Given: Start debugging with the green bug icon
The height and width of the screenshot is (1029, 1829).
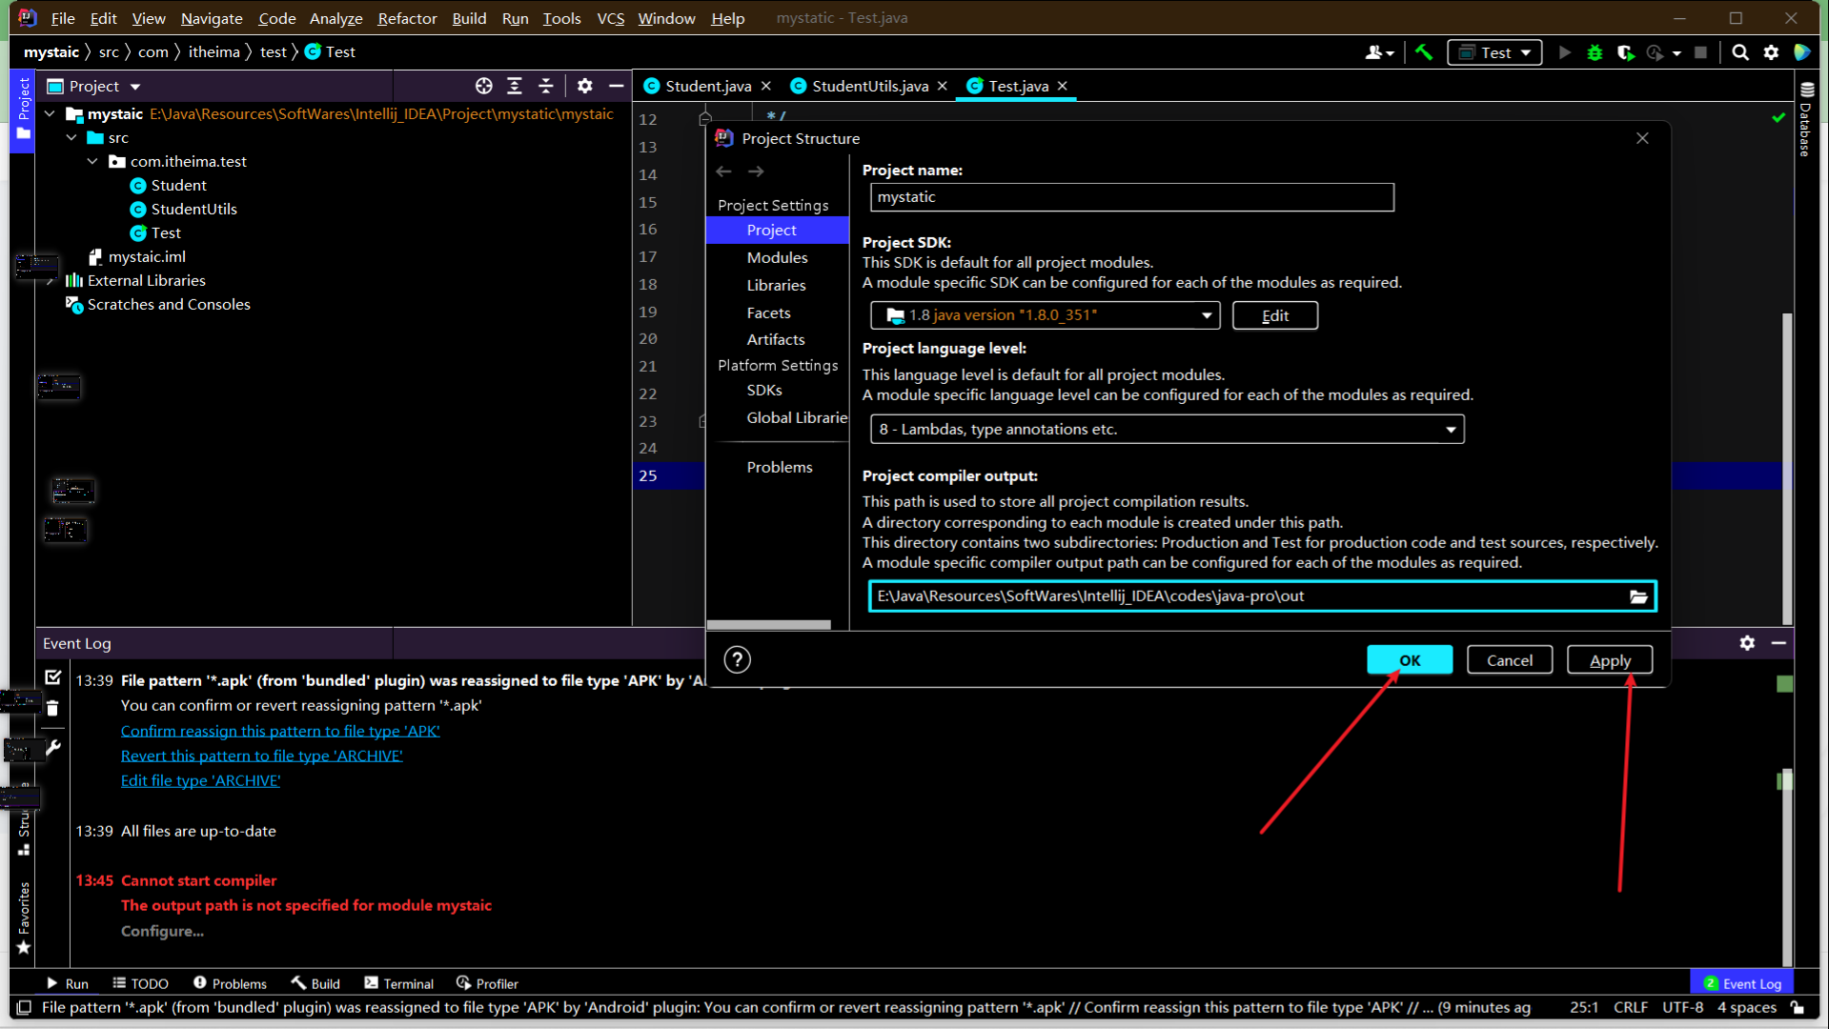Looking at the screenshot, I should coord(1595,52).
